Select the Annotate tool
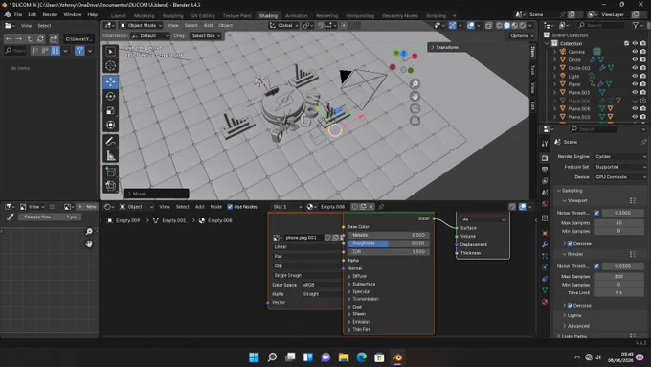The image size is (651, 367). pyautogui.click(x=110, y=142)
